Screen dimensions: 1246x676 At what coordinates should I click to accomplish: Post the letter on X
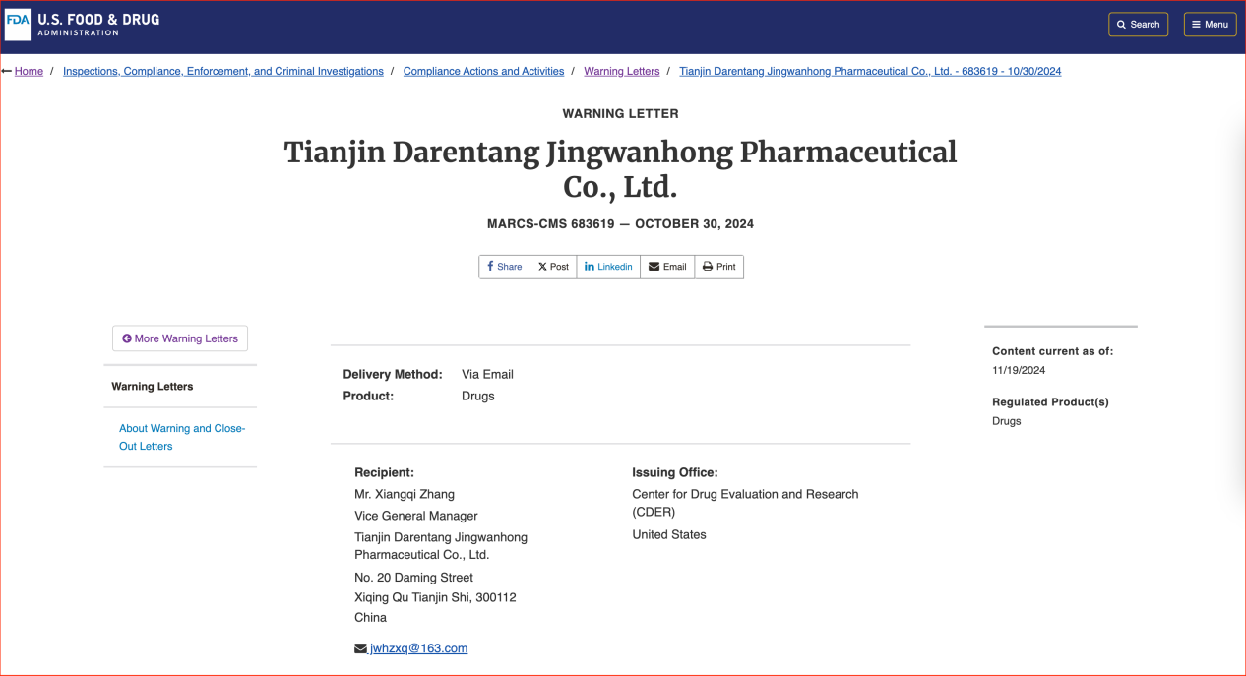click(553, 267)
